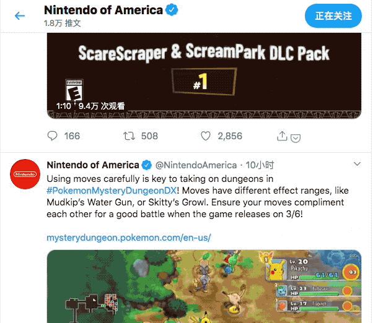Open the share icon under the video
This screenshot has width=373, height=323.
[282, 136]
